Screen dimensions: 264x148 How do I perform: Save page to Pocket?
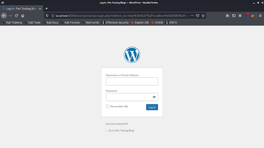[x=198, y=16]
